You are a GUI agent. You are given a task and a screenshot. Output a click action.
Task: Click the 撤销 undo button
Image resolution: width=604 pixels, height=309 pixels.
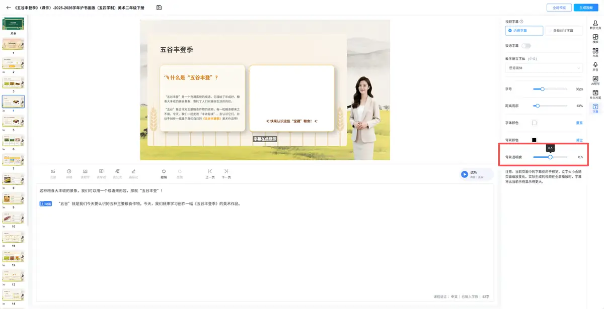[x=164, y=174]
